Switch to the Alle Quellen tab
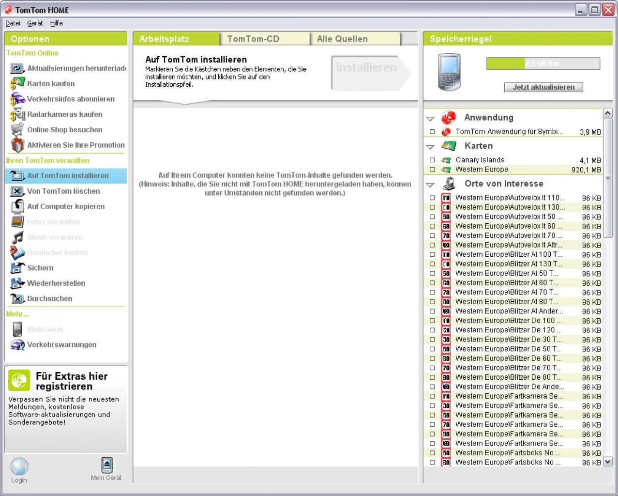This screenshot has height=496, width=618. pyautogui.click(x=356, y=39)
